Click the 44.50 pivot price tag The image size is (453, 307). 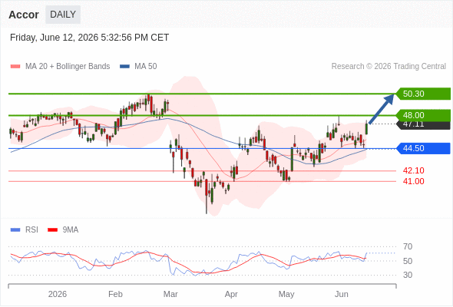[422, 148]
